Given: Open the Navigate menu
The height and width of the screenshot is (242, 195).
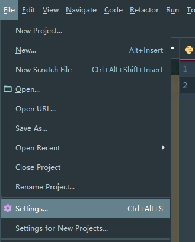Looking at the screenshot, I should pyautogui.click(x=81, y=10).
